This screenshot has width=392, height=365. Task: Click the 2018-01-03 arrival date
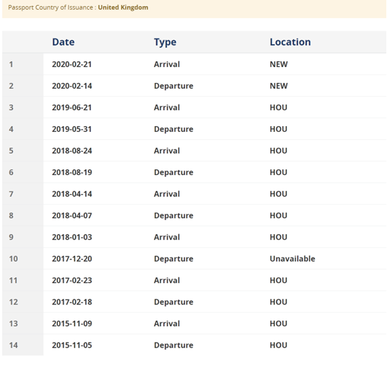pyautogui.click(x=72, y=237)
